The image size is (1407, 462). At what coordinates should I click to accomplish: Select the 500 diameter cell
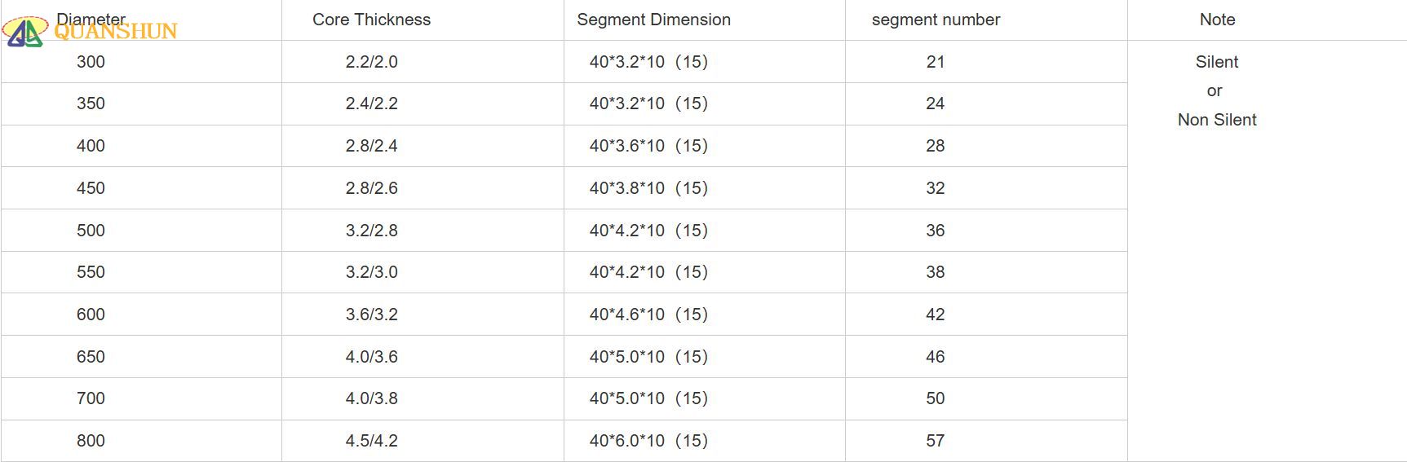point(91,231)
